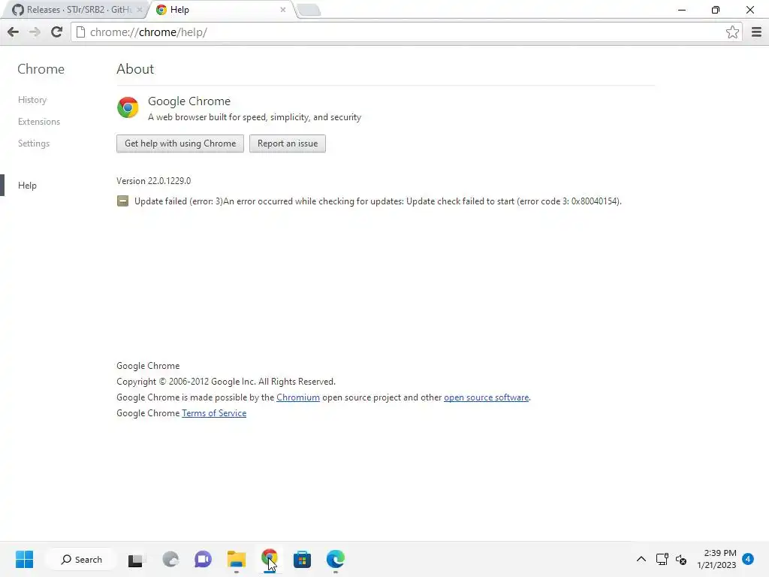
Task: Click the Chrome icon on the taskbar
Action: [270, 559]
